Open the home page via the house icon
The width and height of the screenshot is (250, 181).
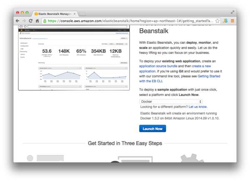point(37,21)
